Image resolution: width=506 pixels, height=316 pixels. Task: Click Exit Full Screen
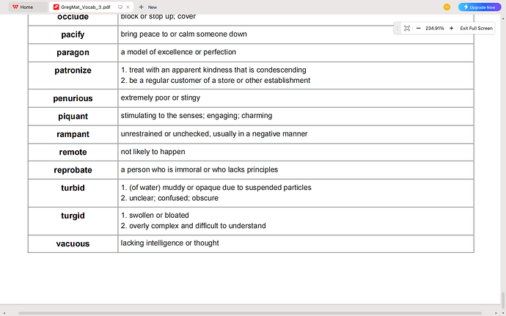(x=476, y=28)
